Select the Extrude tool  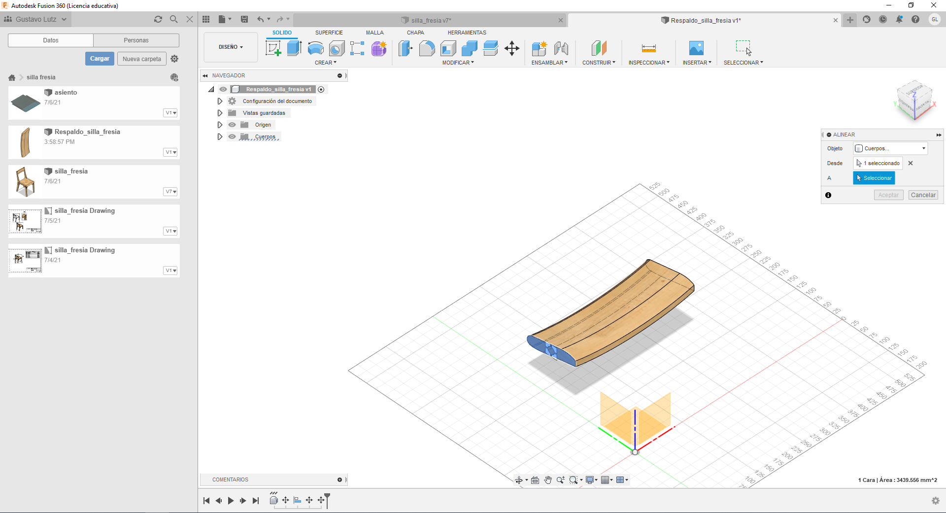(x=294, y=48)
